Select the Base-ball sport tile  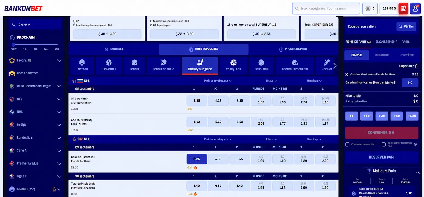[261, 65]
